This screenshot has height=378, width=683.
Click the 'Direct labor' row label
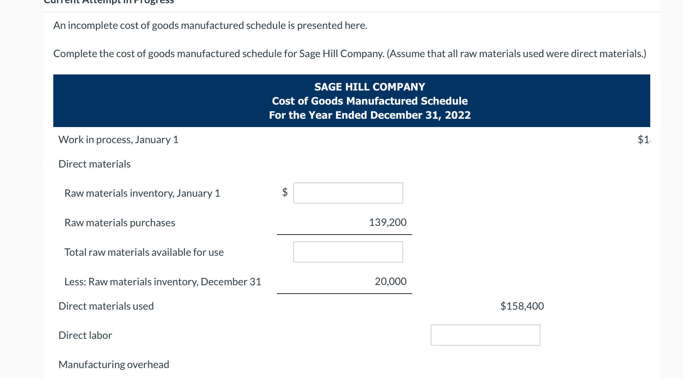click(x=85, y=335)
